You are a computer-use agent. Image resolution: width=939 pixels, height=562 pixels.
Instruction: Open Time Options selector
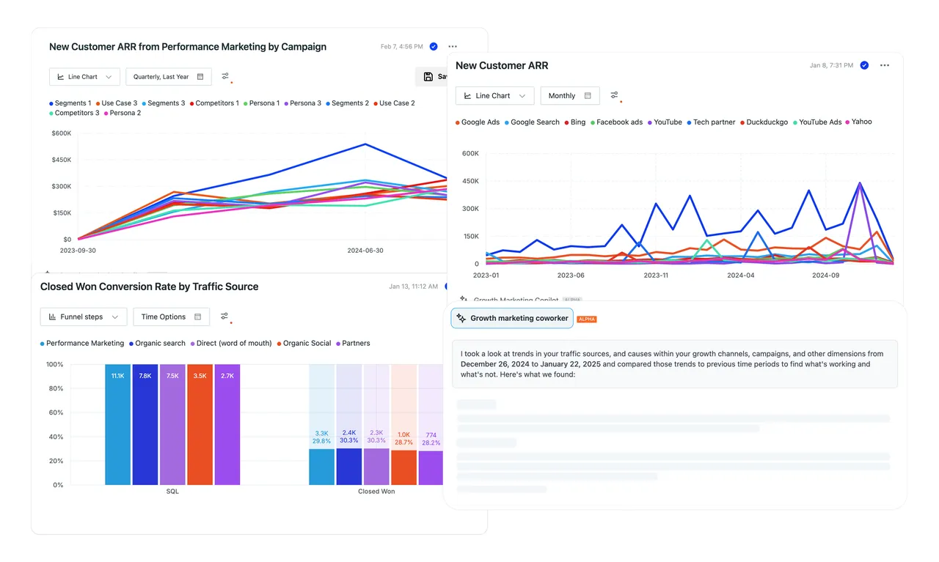(x=171, y=317)
